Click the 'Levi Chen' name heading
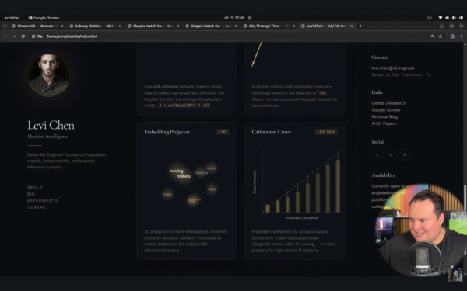The height and width of the screenshot is (291, 467). pos(51,125)
